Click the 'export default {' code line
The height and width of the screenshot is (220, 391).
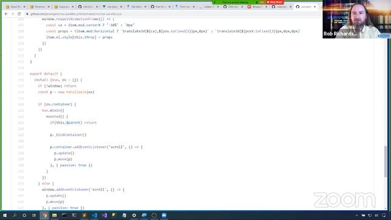[46, 74]
